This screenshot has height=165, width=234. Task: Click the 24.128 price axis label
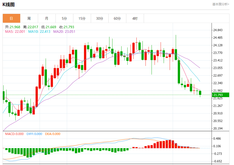(x=218, y=45)
